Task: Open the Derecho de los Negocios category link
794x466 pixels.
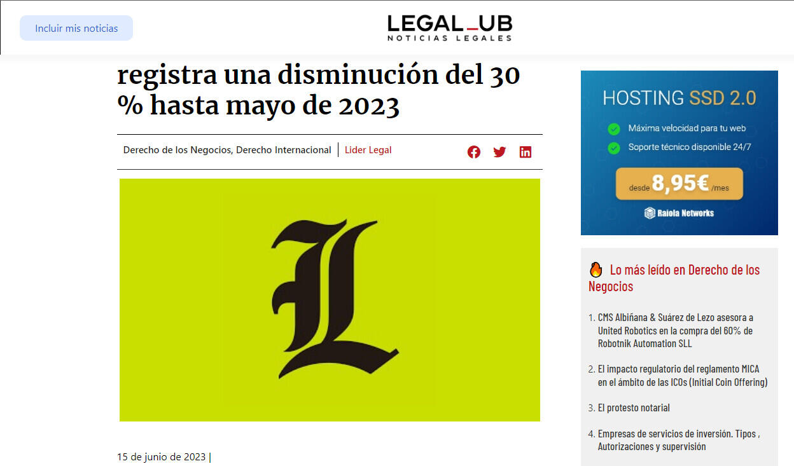Action: pyautogui.click(x=178, y=150)
